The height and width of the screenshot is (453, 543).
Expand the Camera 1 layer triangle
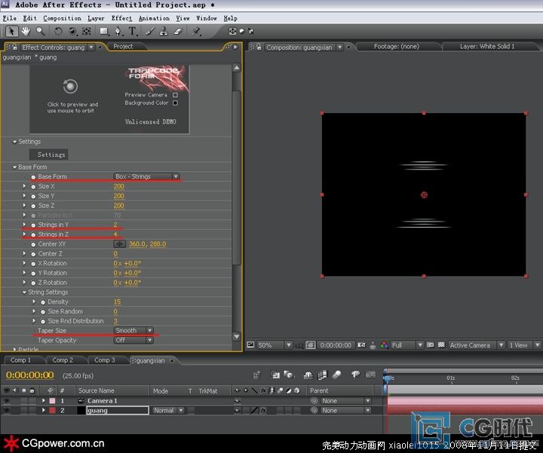(44, 401)
